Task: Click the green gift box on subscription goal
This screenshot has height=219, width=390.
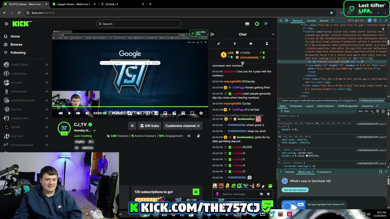Action: coord(196,192)
